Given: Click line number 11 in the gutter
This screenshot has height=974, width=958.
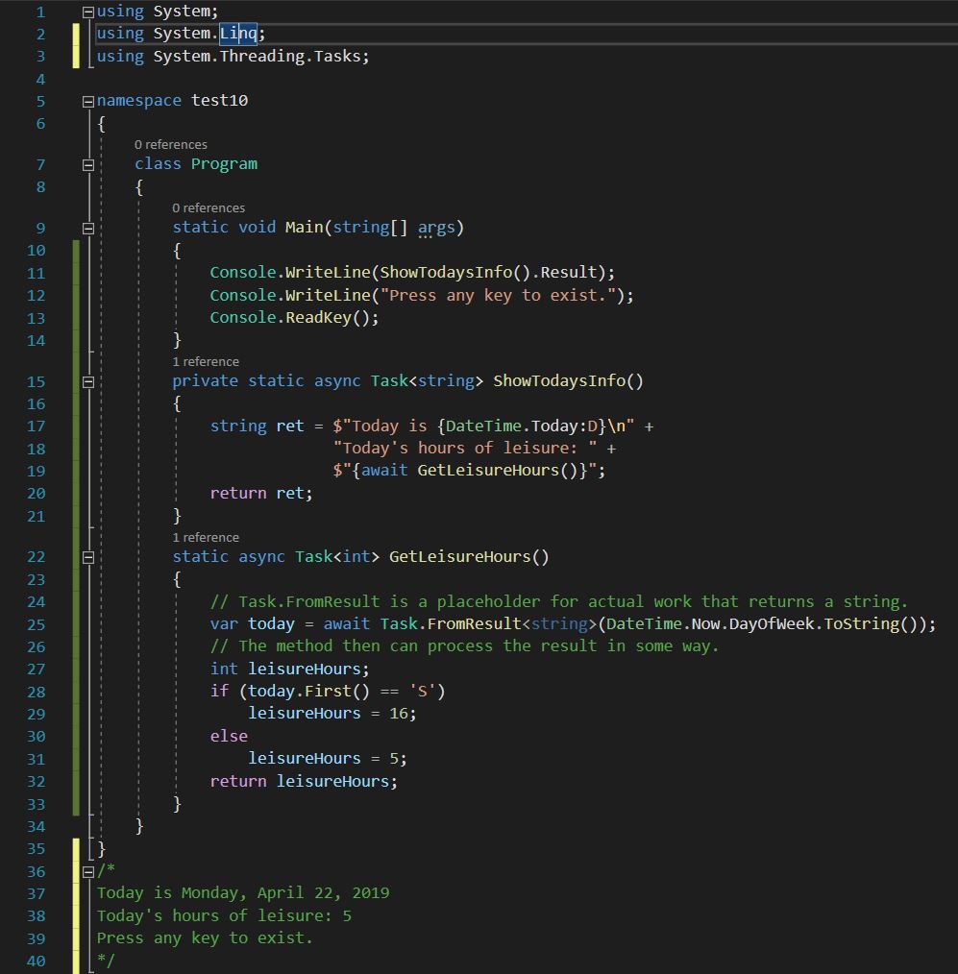Looking at the screenshot, I should 37,274.
